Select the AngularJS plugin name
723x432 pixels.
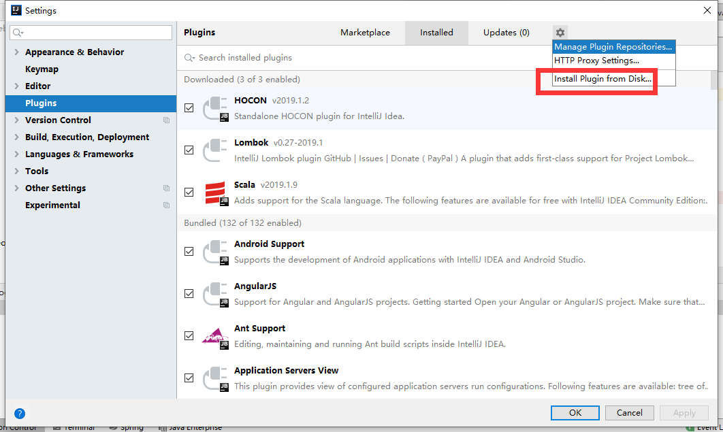tap(255, 286)
